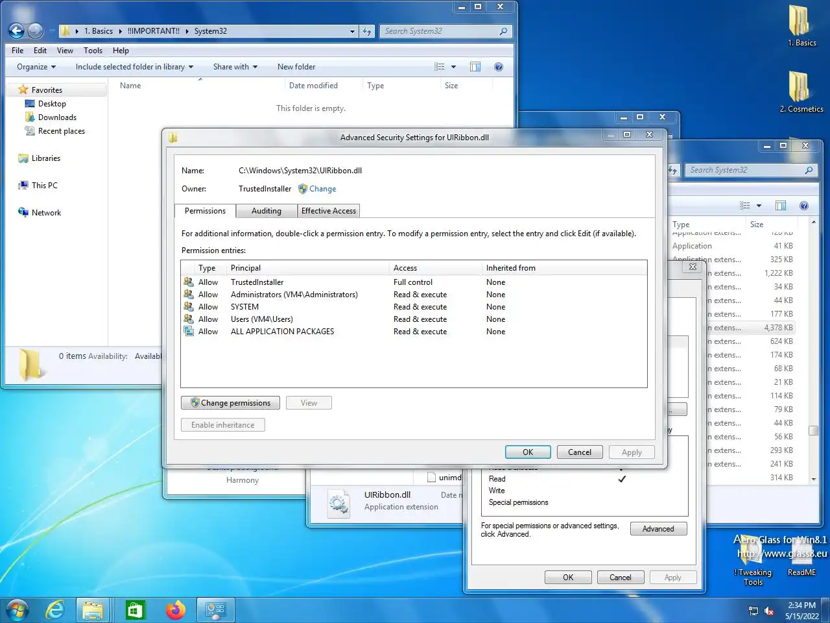Select Downloads in navigation pane
Viewport: 830px width, 623px height.
(x=57, y=117)
